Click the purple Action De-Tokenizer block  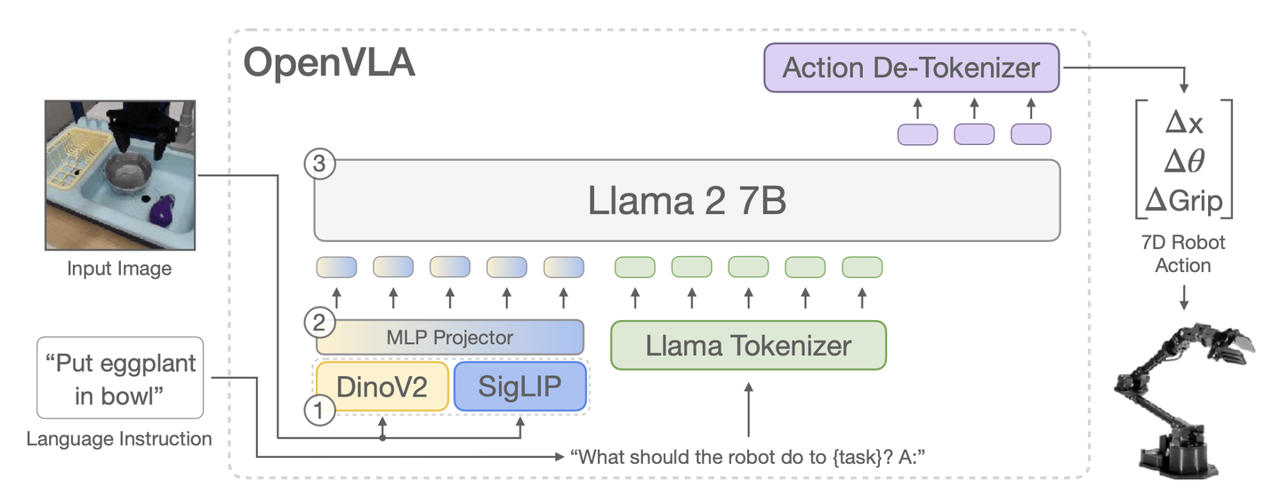tap(910, 68)
